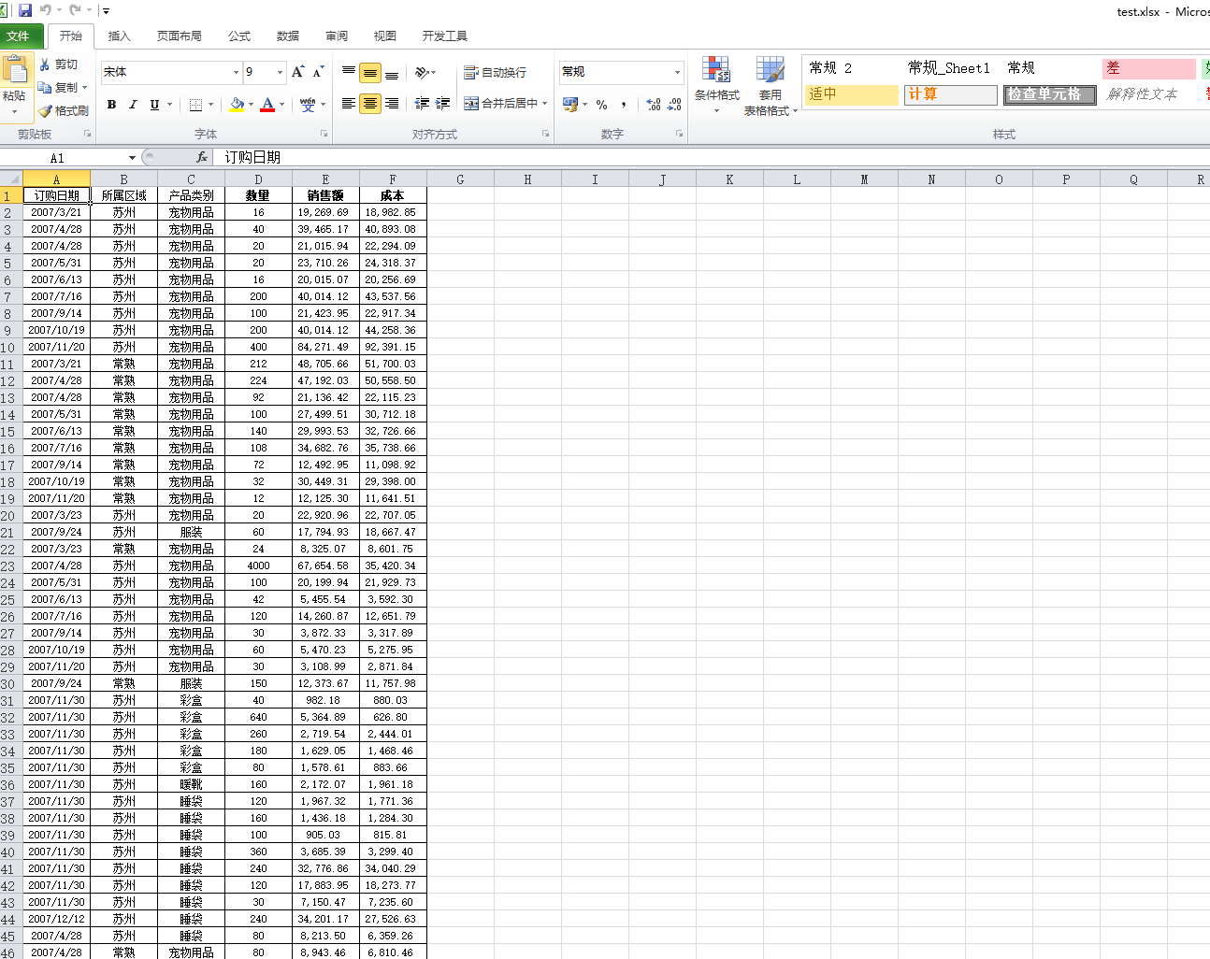Click the increase decimal places icon
The height and width of the screenshot is (959, 1210).
(x=653, y=105)
